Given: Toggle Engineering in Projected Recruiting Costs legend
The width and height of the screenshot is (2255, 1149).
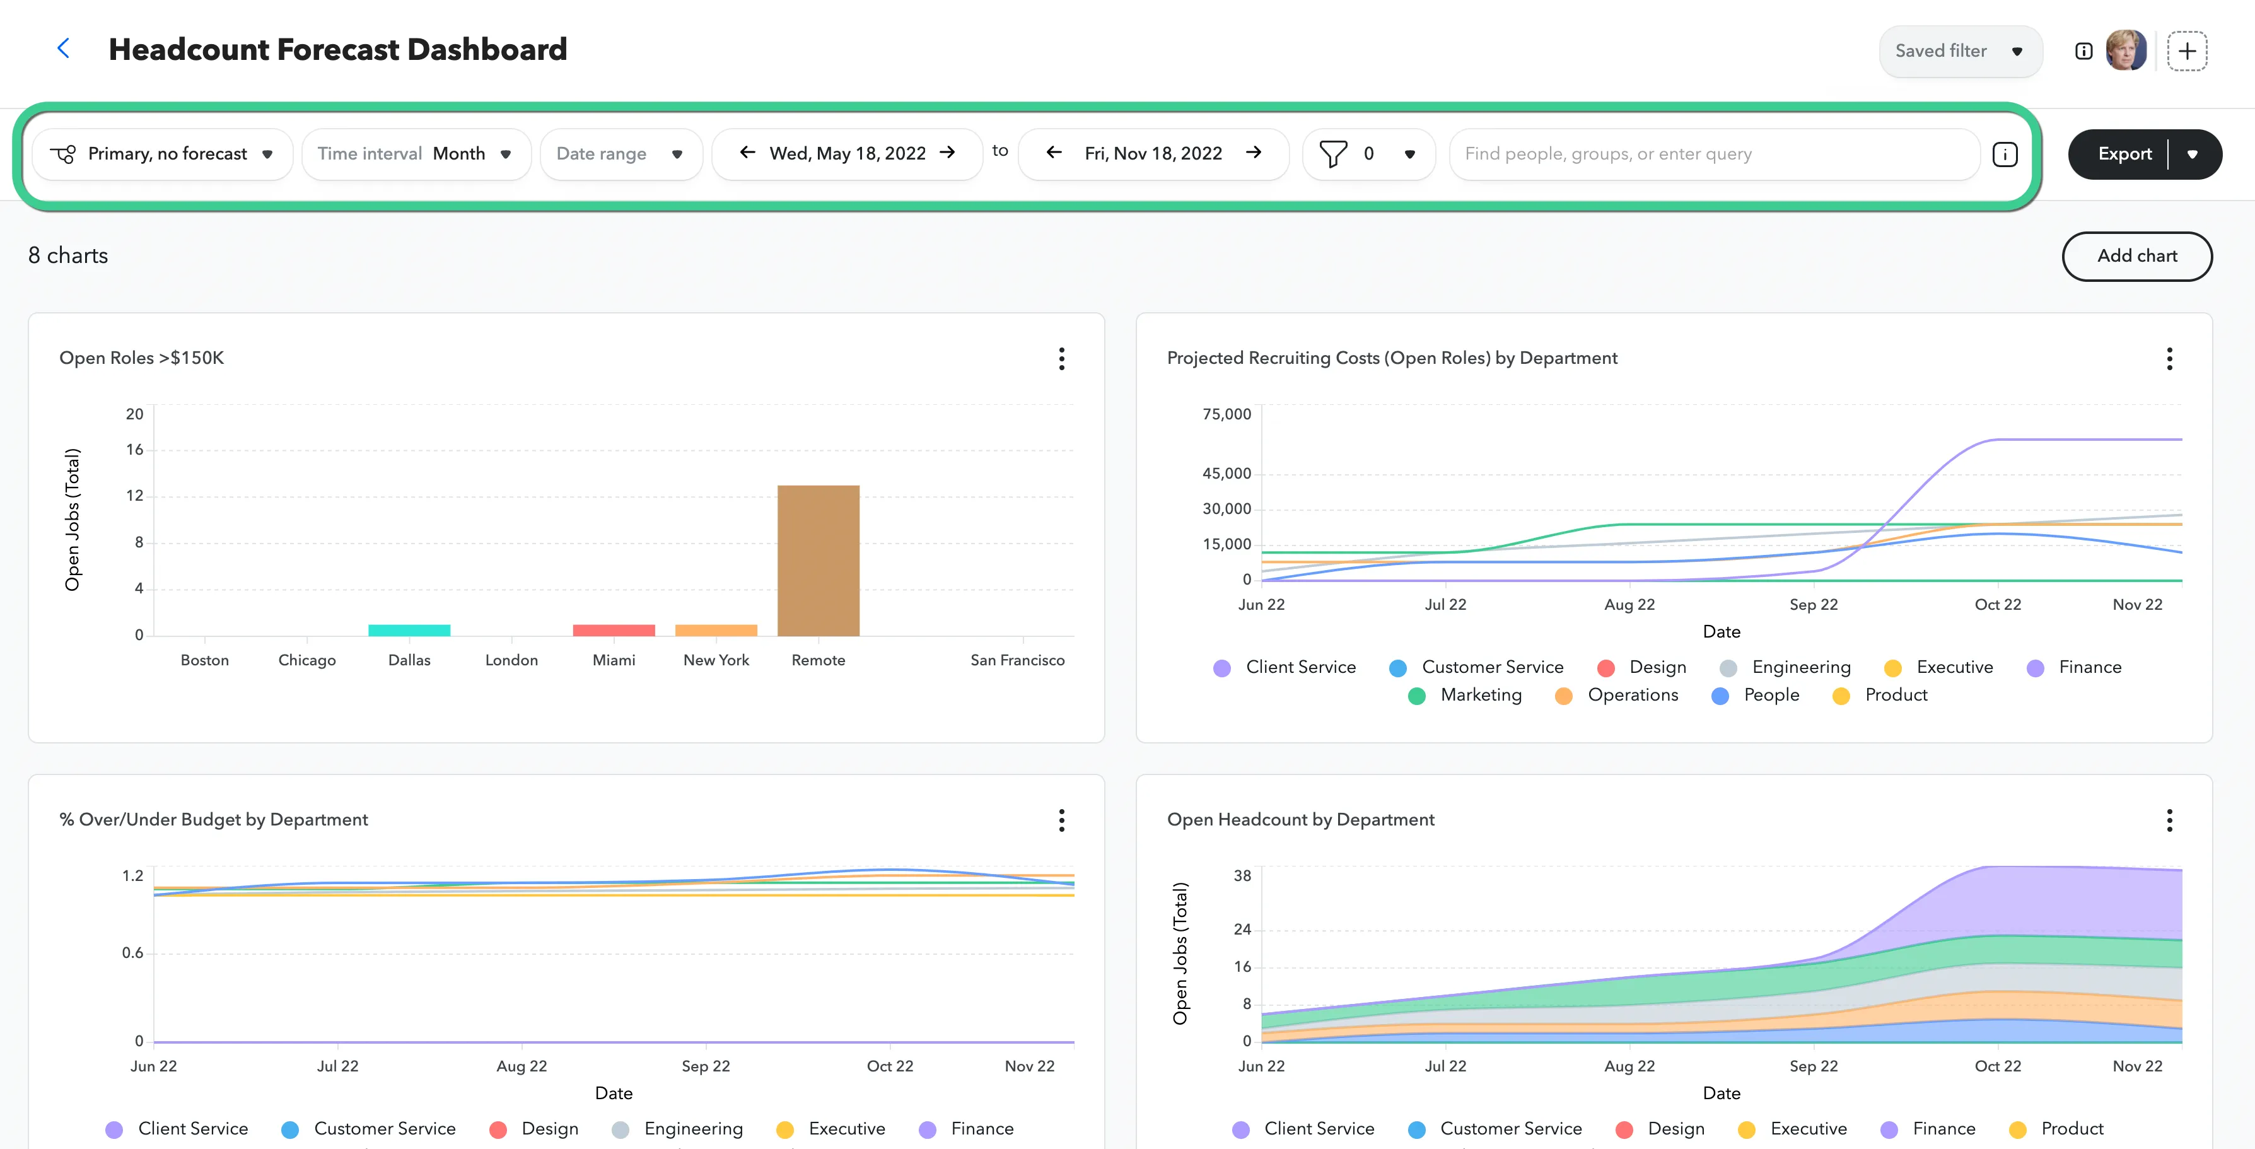Looking at the screenshot, I should click(x=1785, y=667).
